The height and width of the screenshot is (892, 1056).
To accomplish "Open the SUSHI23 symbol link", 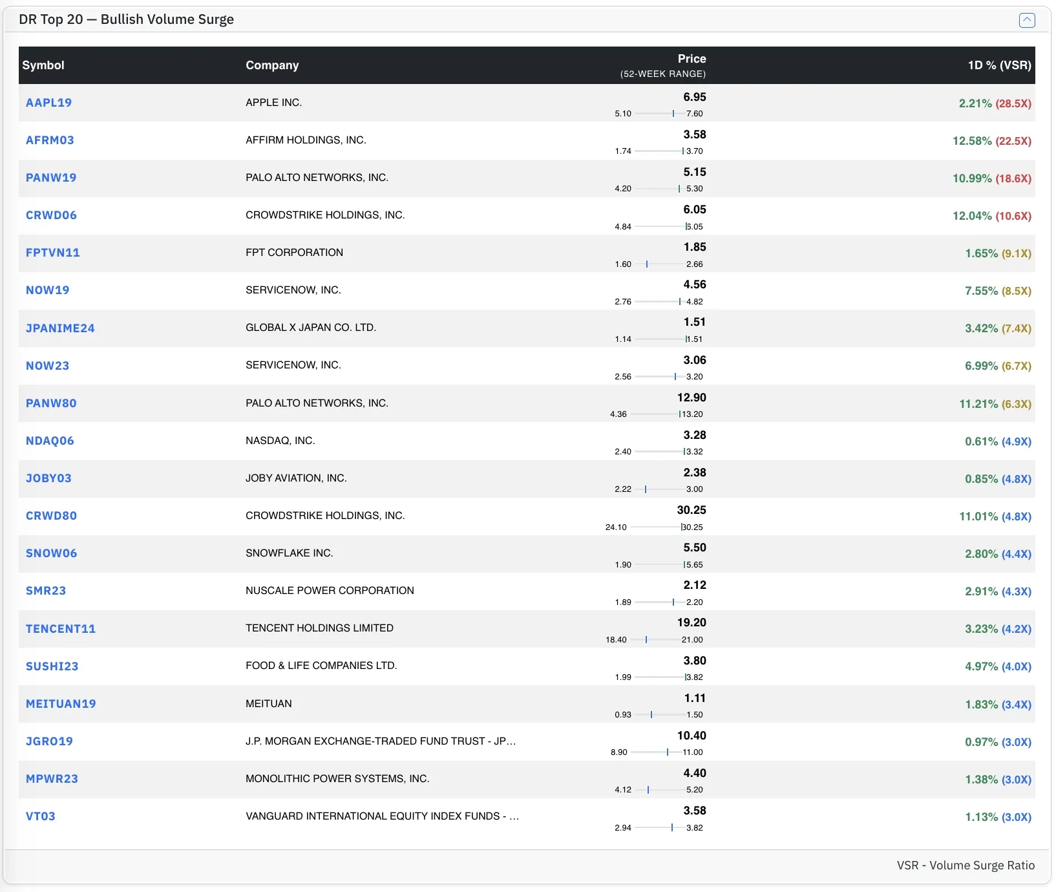I will click(x=52, y=666).
